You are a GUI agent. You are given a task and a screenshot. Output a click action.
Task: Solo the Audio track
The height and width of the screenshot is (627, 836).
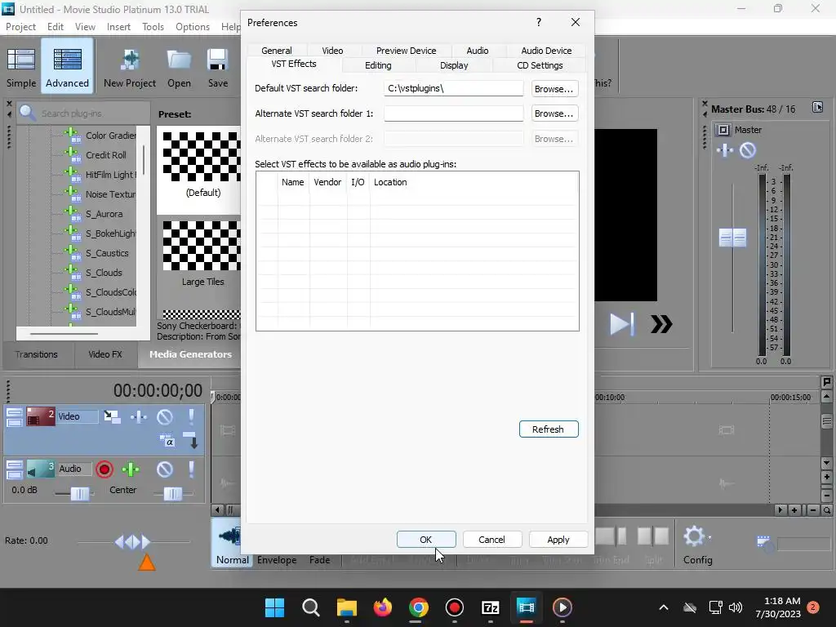(x=191, y=469)
